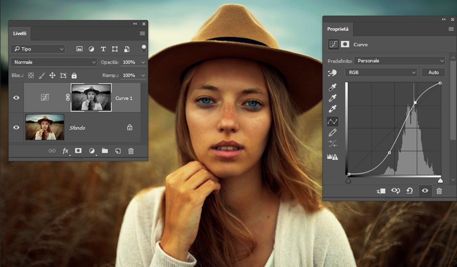This screenshot has height=267, width=457.
Task: Select edit points curve tool
Action: pyautogui.click(x=332, y=121)
